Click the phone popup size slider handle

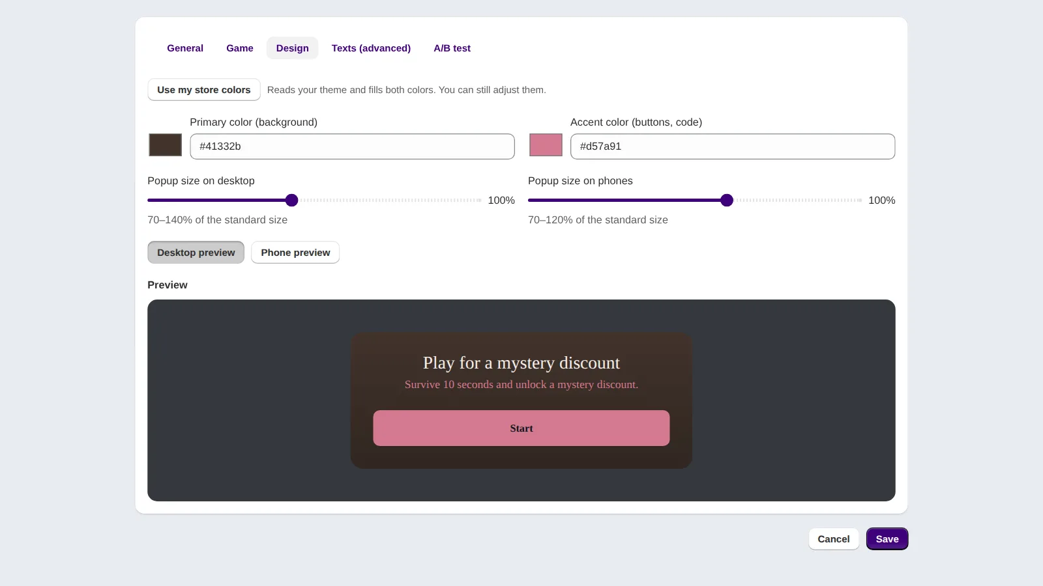coord(727,201)
